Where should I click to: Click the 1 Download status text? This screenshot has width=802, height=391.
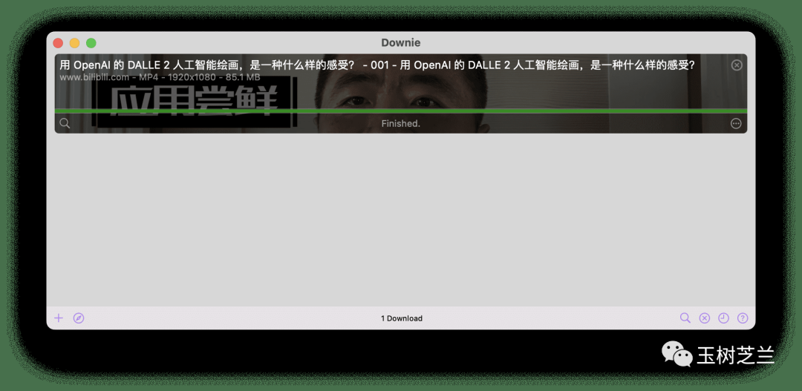(x=402, y=318)
